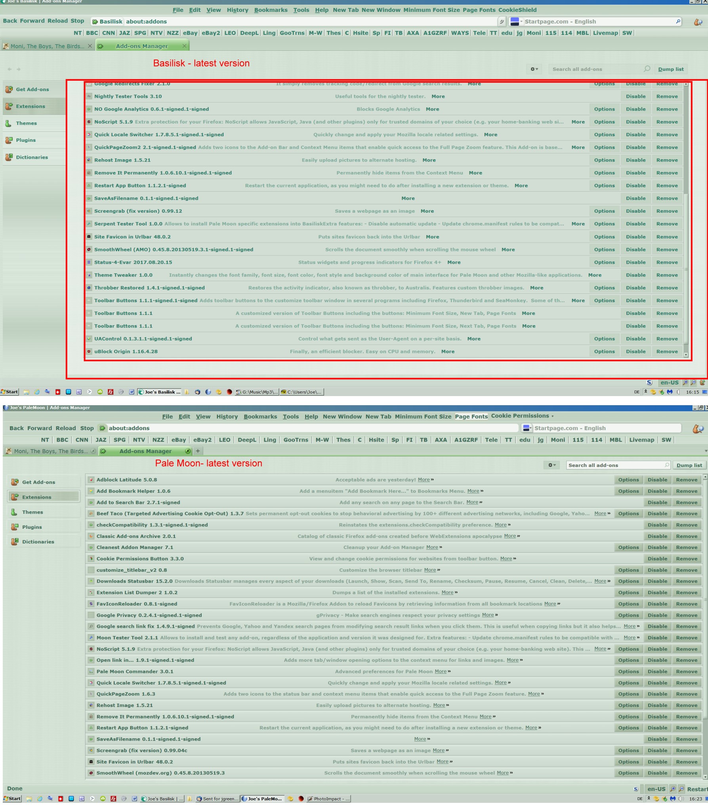Open Options for uBlock Origin
The image size is (708, 808).
pyautogui.click(x=604, y=351)
